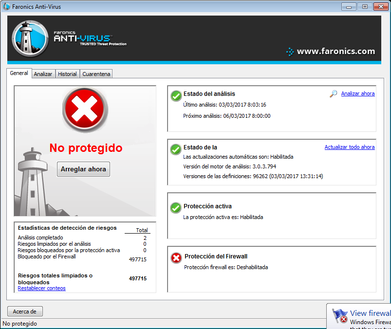Click the Estado del análisis heading
Viewport: 391px width, 329px height.
(209, 94)
